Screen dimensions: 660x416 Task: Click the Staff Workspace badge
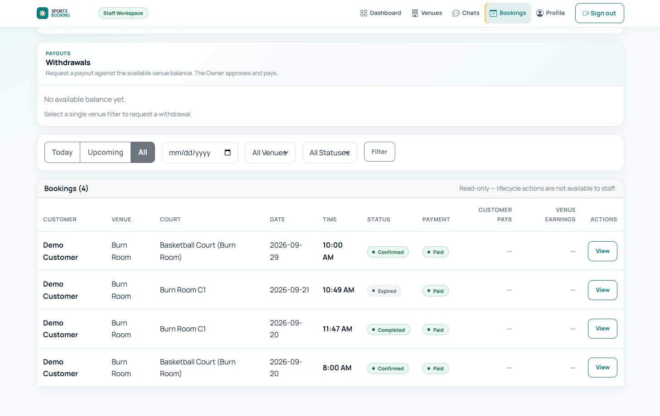click(x=123, y=13)
